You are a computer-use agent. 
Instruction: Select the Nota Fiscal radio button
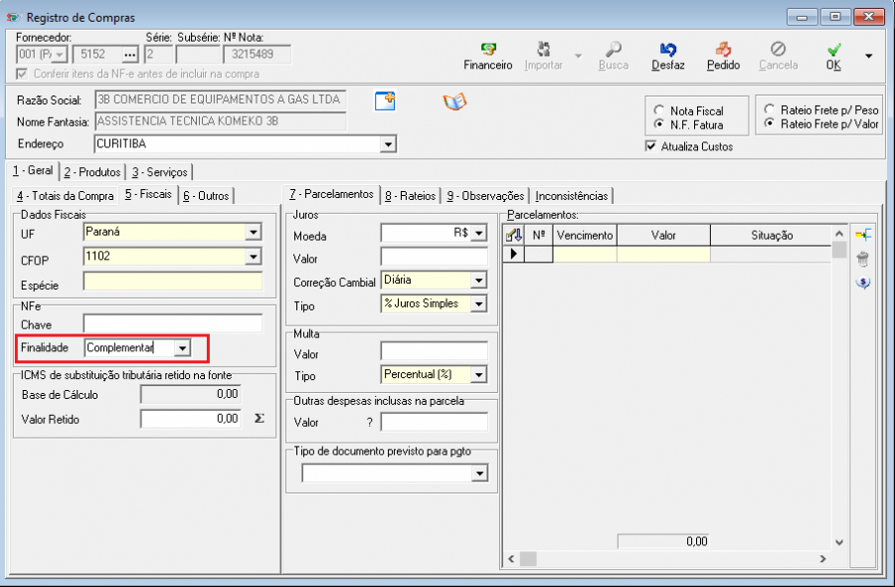coord(658,110)
